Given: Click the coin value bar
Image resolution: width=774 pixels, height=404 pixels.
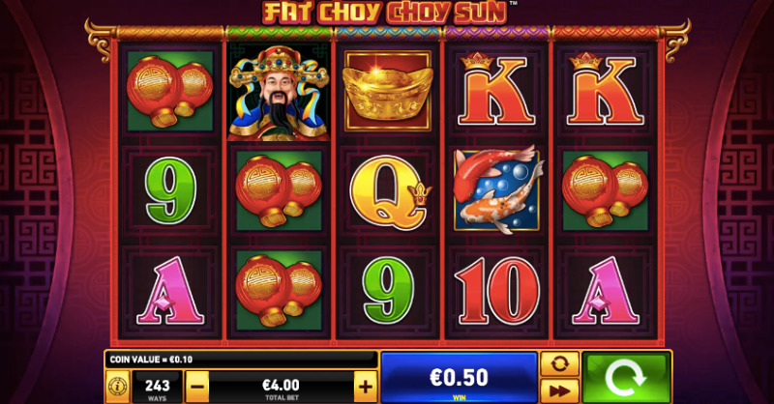Looking at the screenshot, I should coord(241,360).
